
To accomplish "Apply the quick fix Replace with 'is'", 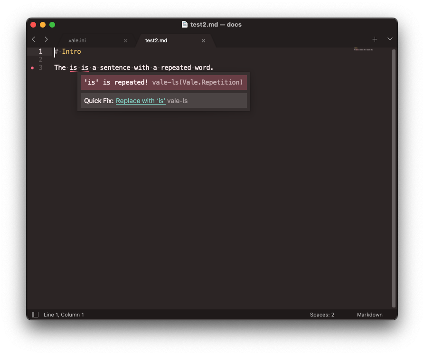I will [141, 101].
